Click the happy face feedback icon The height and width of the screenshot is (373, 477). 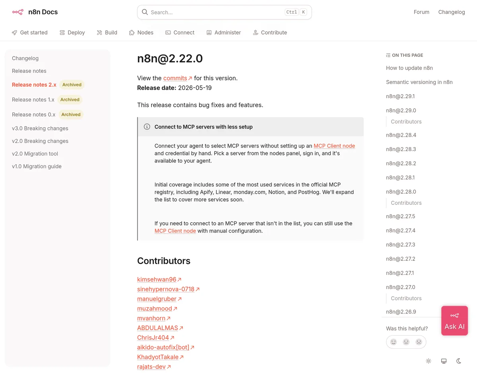(394, 342)
